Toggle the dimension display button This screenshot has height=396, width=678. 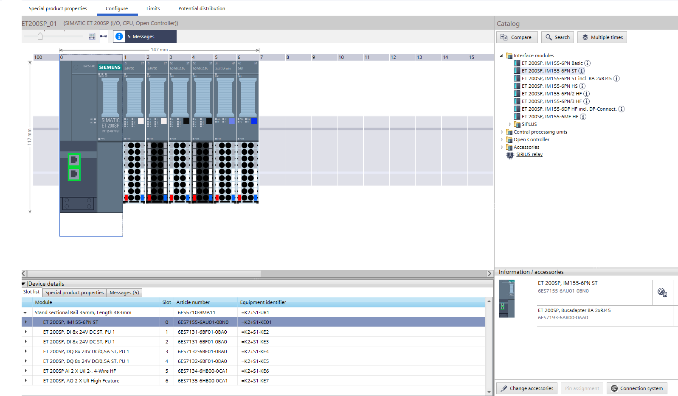(x=103, y=36)
